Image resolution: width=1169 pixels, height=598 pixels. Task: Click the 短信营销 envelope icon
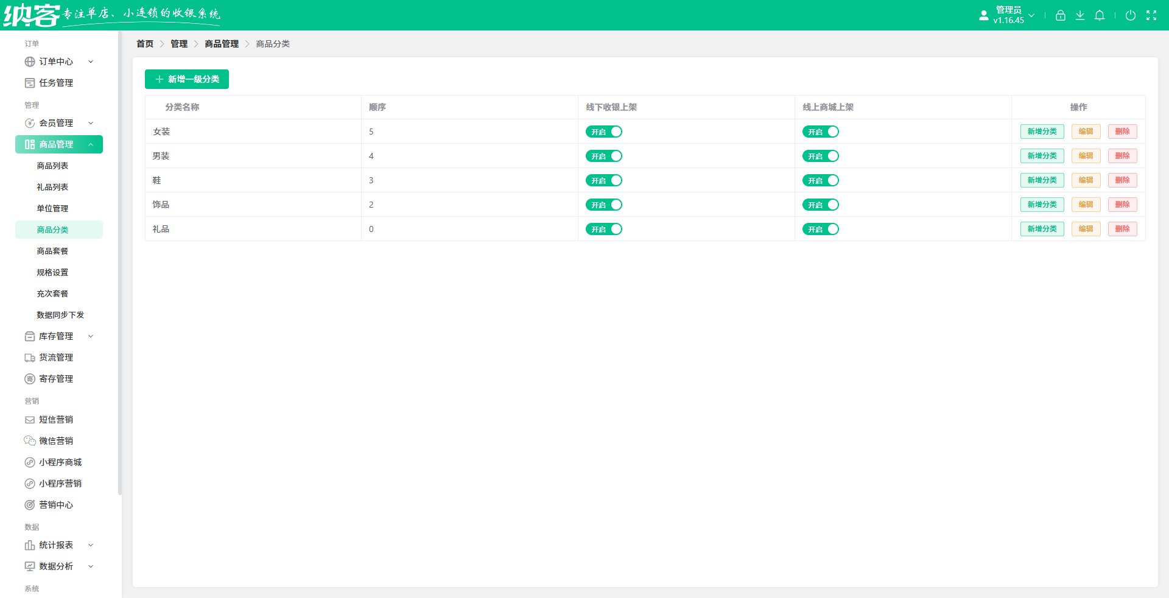29,420
